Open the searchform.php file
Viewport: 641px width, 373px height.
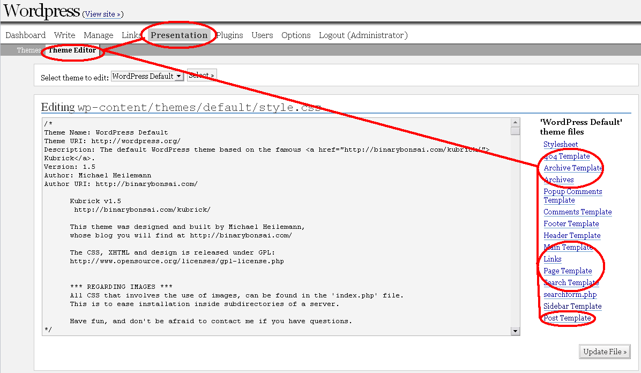click(x=570, y=294)
